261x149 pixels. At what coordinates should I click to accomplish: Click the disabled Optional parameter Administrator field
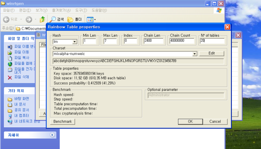click(x=186, y=95)
